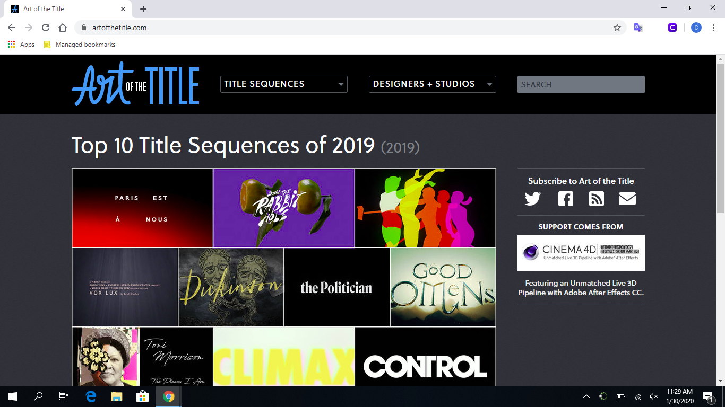Open the Paris Est à Nous thumbnail
725x407 pixels.
point(142,208)
